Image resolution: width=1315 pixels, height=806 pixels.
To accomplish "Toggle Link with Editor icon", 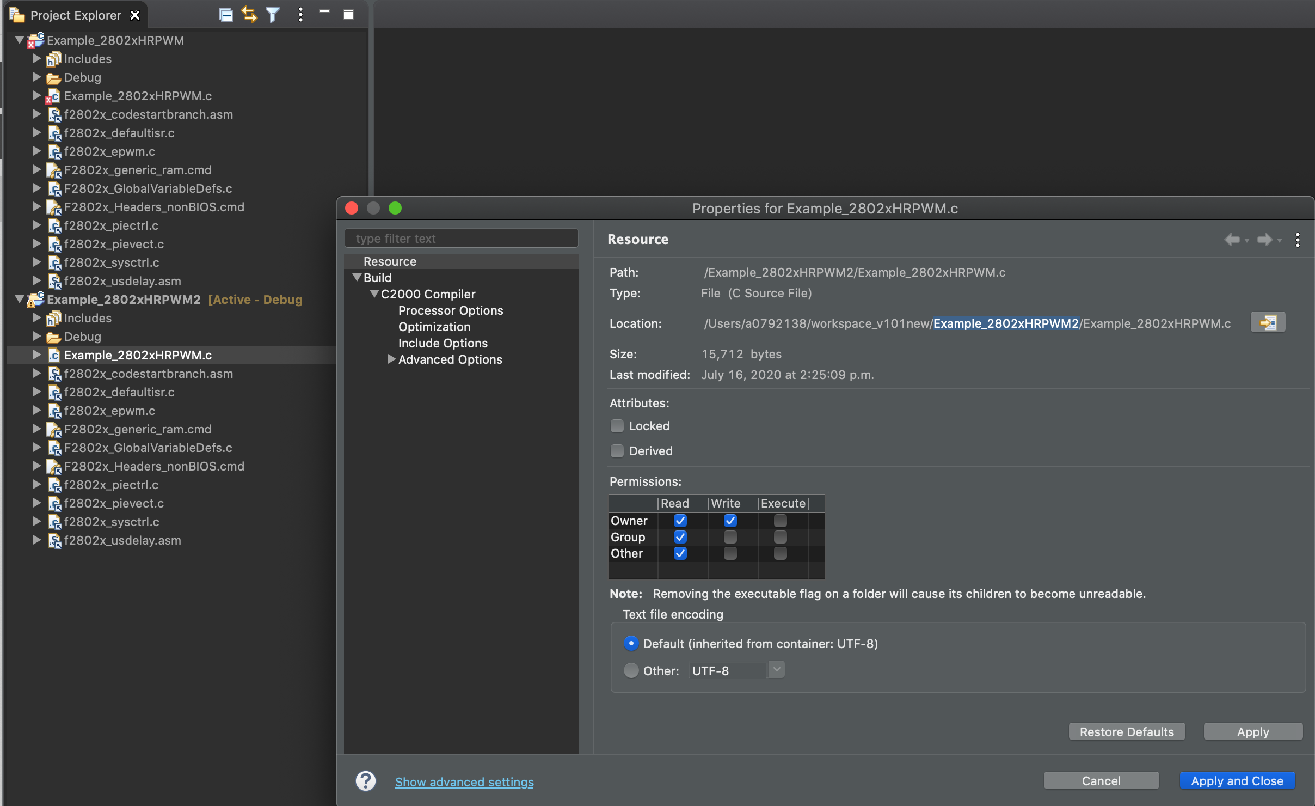I will point(249,15).
